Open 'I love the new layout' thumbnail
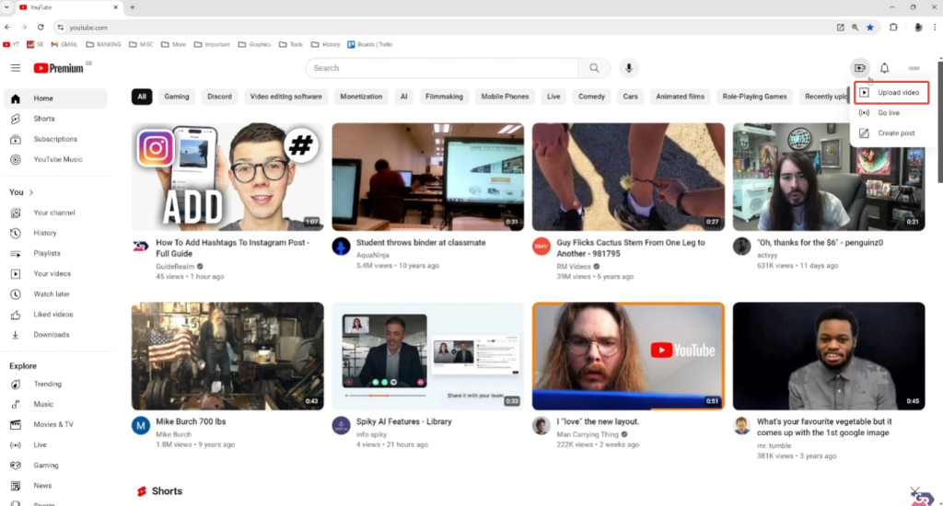 (x=628, y=356)
